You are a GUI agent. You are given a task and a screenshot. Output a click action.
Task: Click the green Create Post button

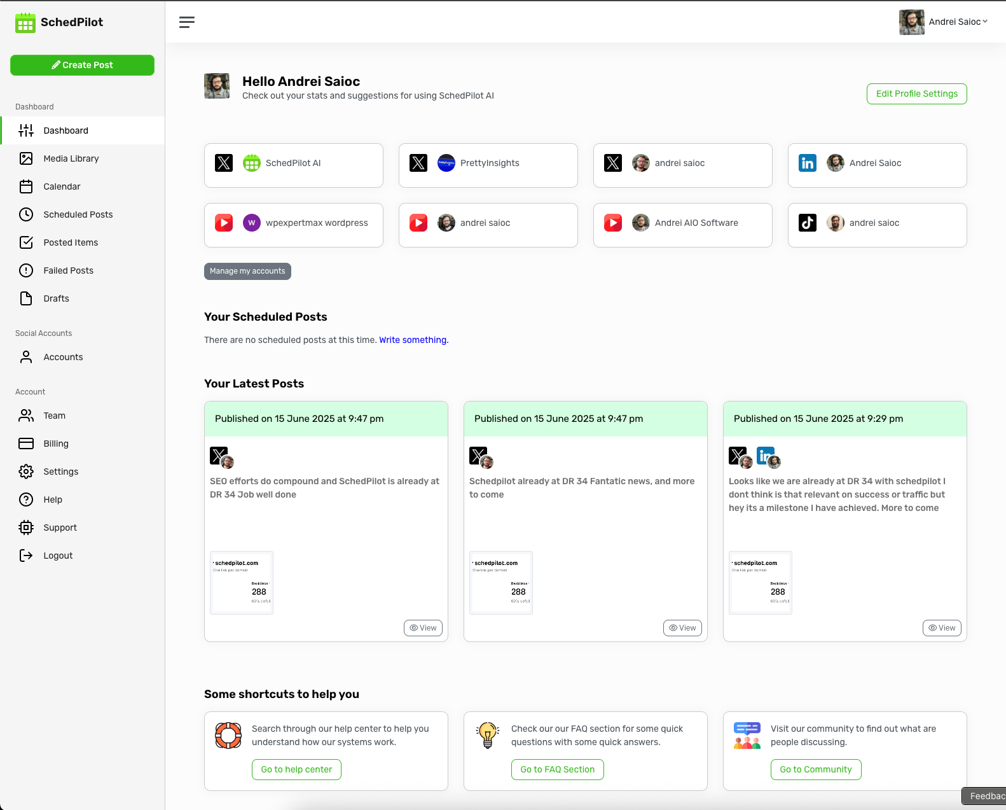(82, 65)
